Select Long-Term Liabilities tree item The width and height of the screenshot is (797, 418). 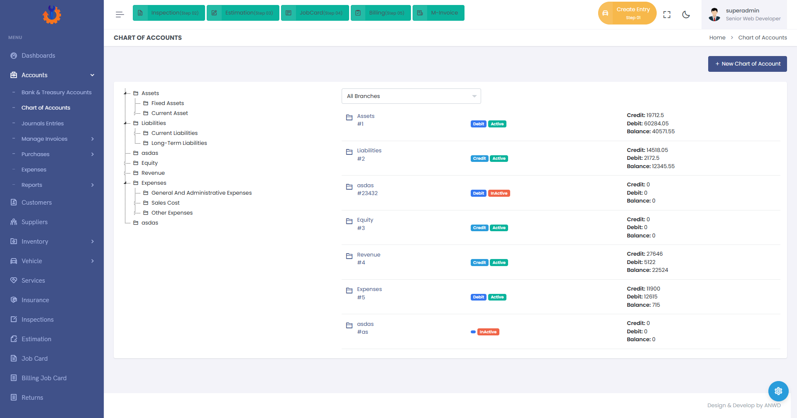tap(179, 143)
